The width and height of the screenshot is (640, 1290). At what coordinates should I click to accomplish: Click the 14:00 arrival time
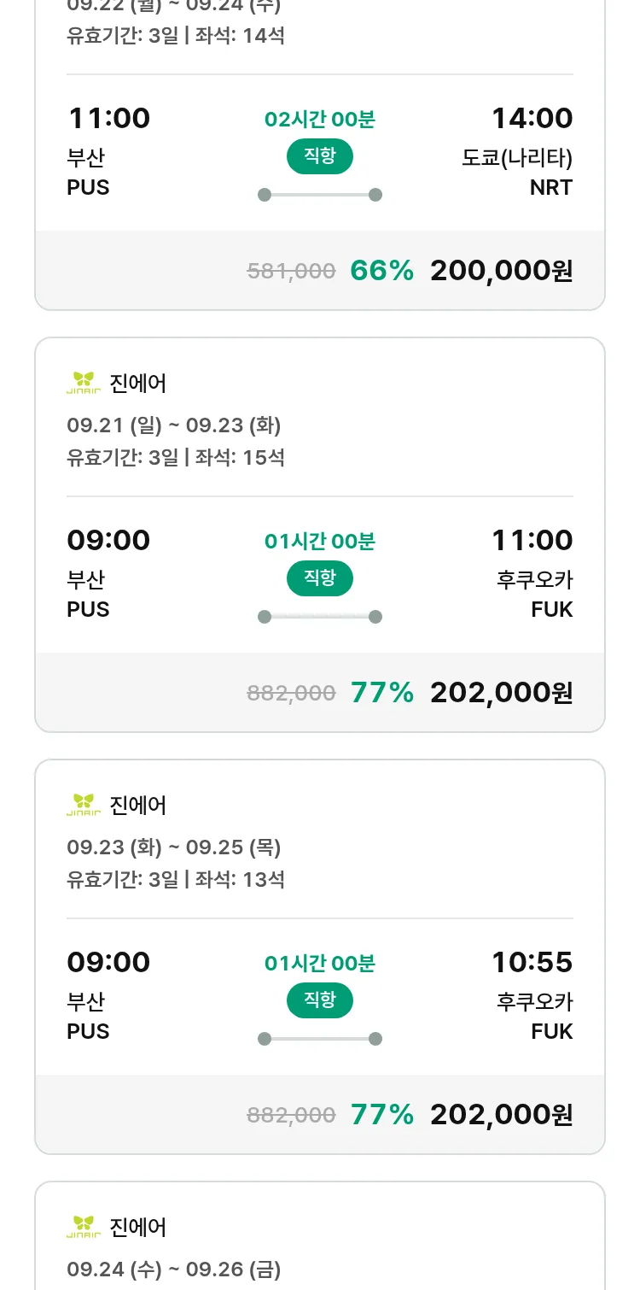tap(532, 119)
